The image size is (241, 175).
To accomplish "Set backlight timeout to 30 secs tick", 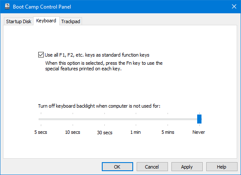I will (x=104, y=119).
